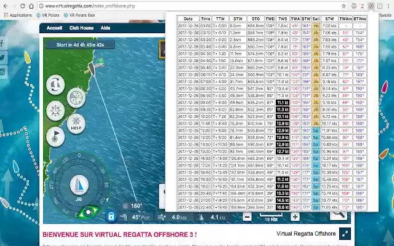
Task: Zoom out the map with minus button
Action: (x=247, y=217)
